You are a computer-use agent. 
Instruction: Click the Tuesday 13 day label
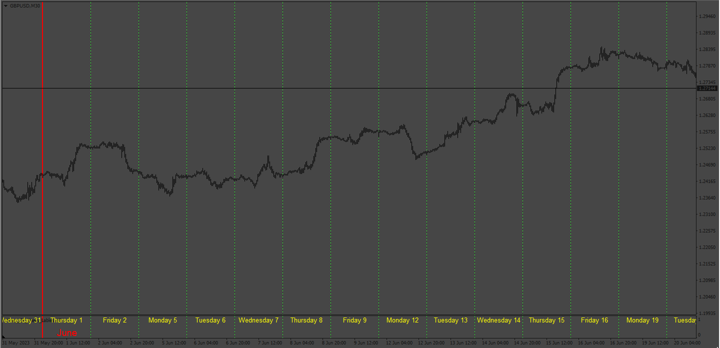(x=450, y=320)
